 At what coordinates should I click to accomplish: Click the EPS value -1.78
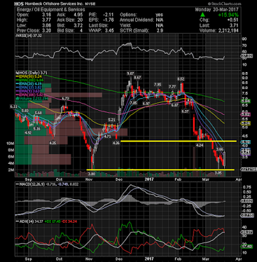[x=109, y=20]
